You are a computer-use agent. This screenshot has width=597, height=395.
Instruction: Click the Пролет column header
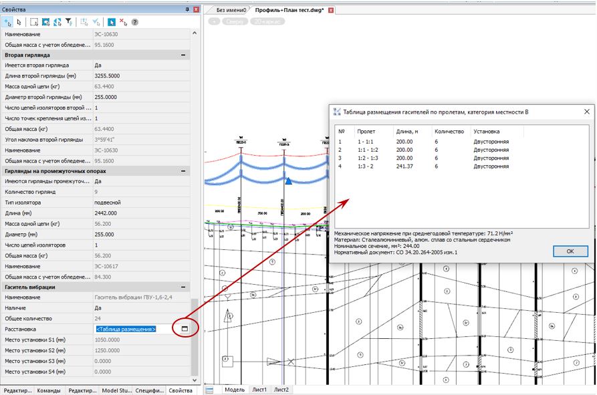pyautogui.click(x=366, y=132)
